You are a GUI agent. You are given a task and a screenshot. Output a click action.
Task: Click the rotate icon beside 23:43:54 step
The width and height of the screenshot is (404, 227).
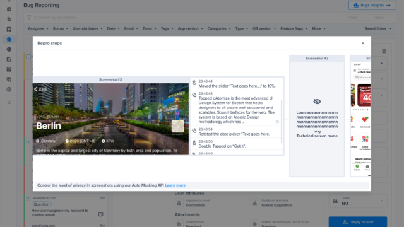click(x=194, y=131)
